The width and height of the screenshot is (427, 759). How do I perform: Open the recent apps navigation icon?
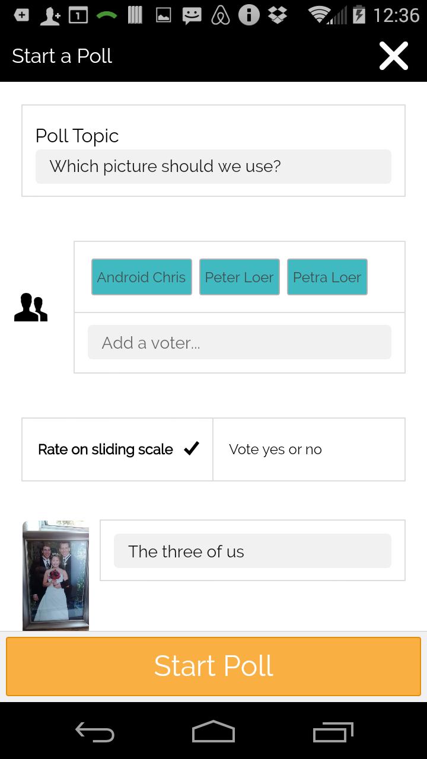333,732
